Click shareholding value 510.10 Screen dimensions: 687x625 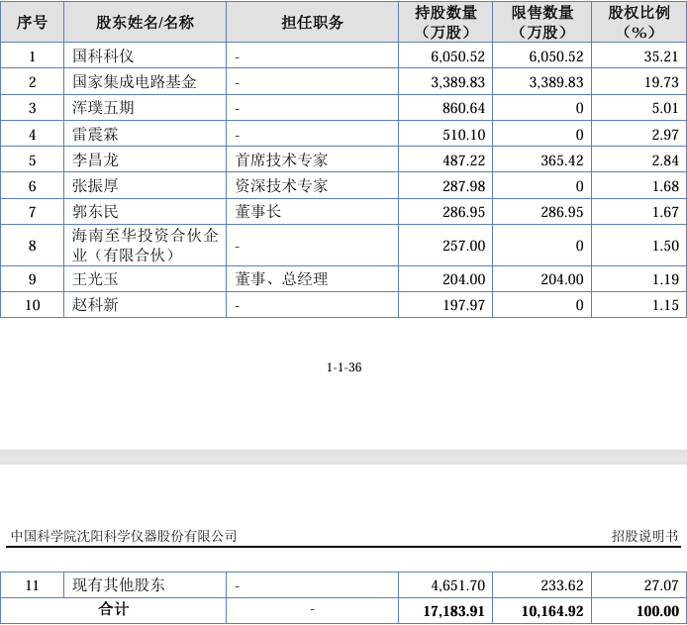[464, 135]
